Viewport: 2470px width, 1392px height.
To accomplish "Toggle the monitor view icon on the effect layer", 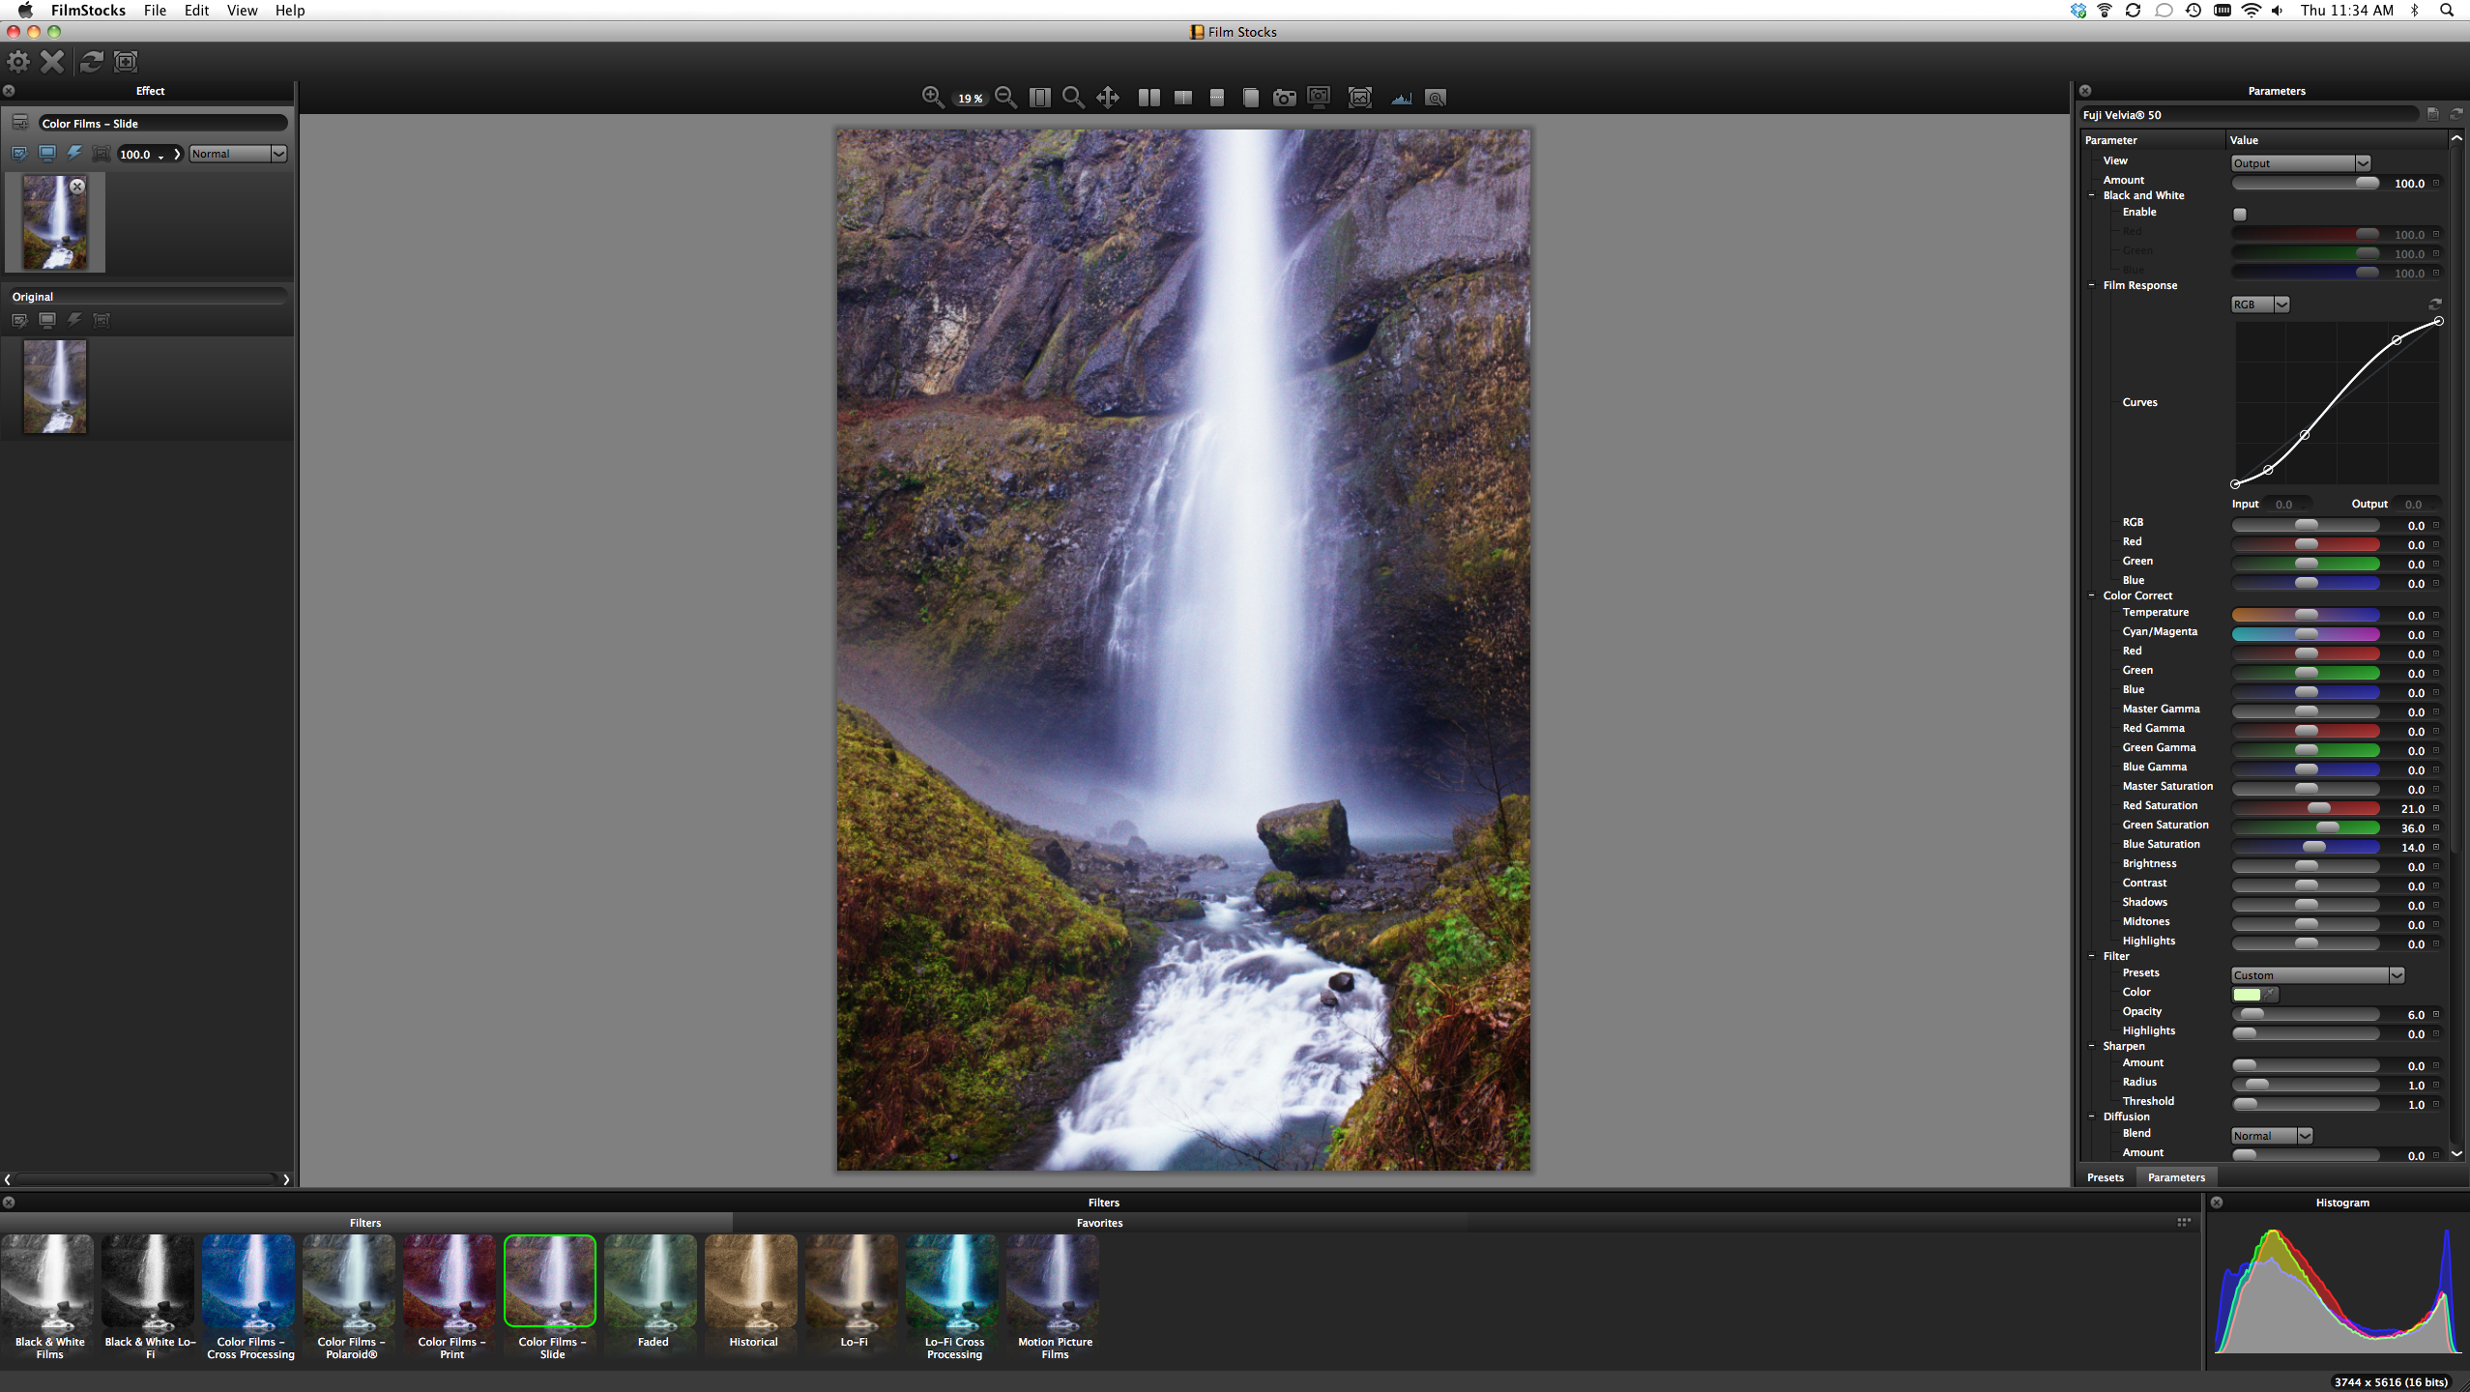I will click(x=46, y=154).
